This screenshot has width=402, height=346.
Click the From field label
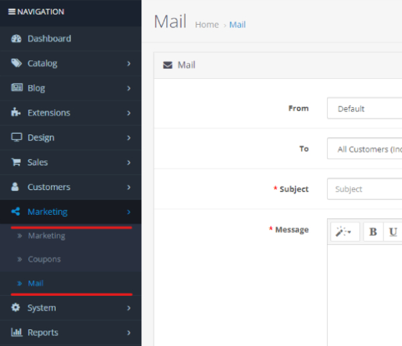click(298, 108)
